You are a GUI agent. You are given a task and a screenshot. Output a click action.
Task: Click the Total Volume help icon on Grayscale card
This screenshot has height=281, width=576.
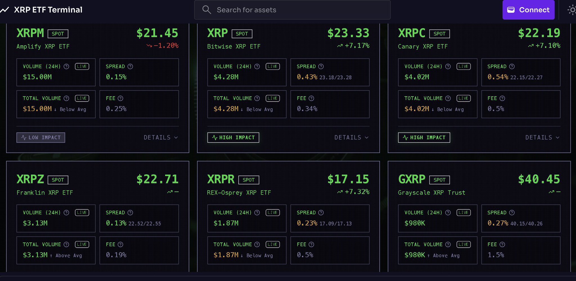448,245
